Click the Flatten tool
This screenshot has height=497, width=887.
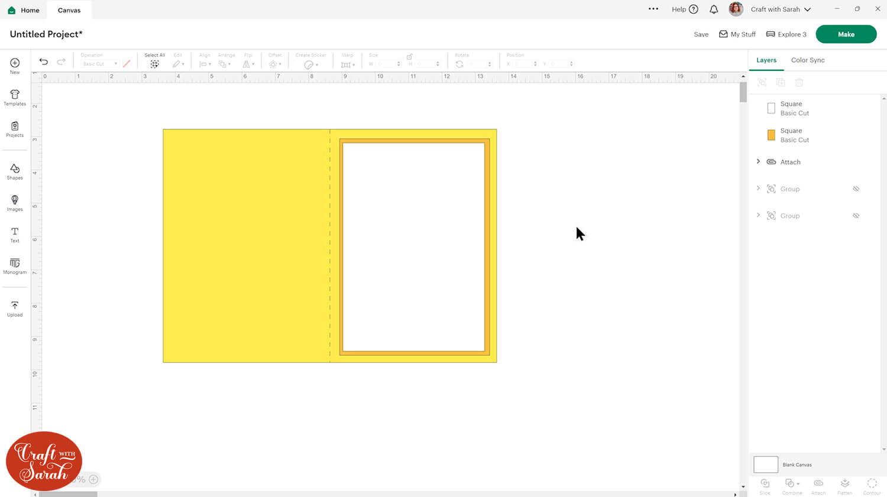point(845,486)
